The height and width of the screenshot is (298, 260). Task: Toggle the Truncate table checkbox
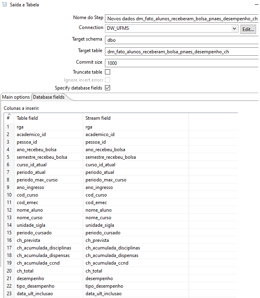107,72
